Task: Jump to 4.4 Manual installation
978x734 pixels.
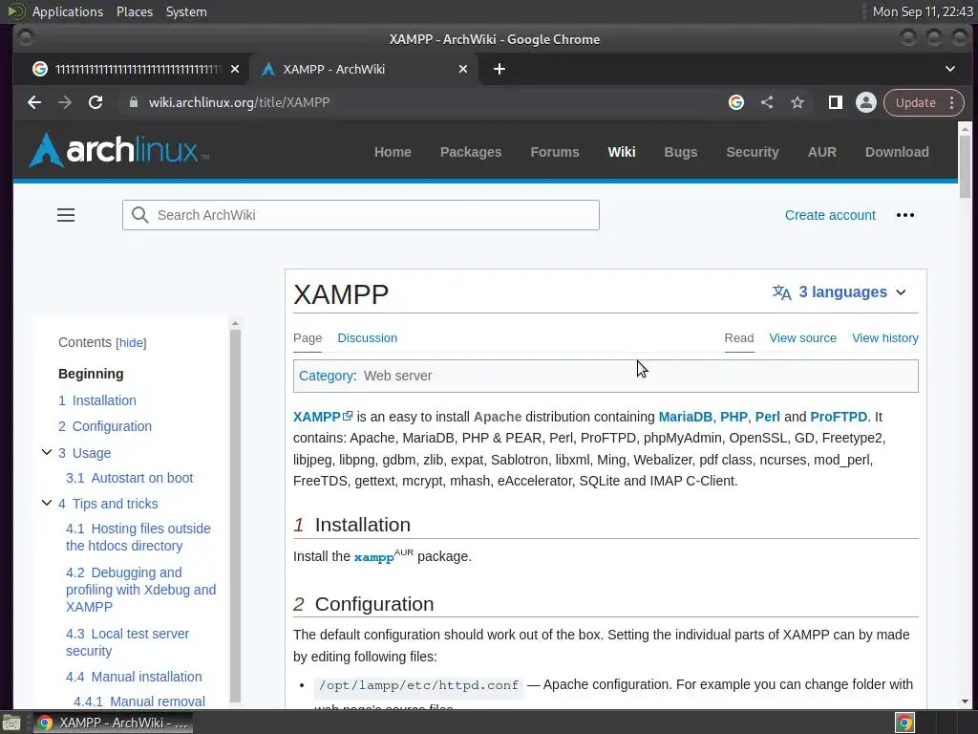Action: 134,677
